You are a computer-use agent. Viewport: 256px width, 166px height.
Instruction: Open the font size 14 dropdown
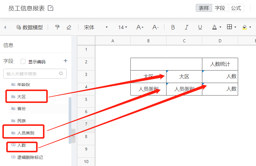click(x=123, y=27)
